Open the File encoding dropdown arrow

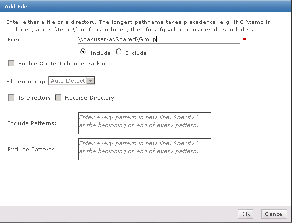(91, 81)
